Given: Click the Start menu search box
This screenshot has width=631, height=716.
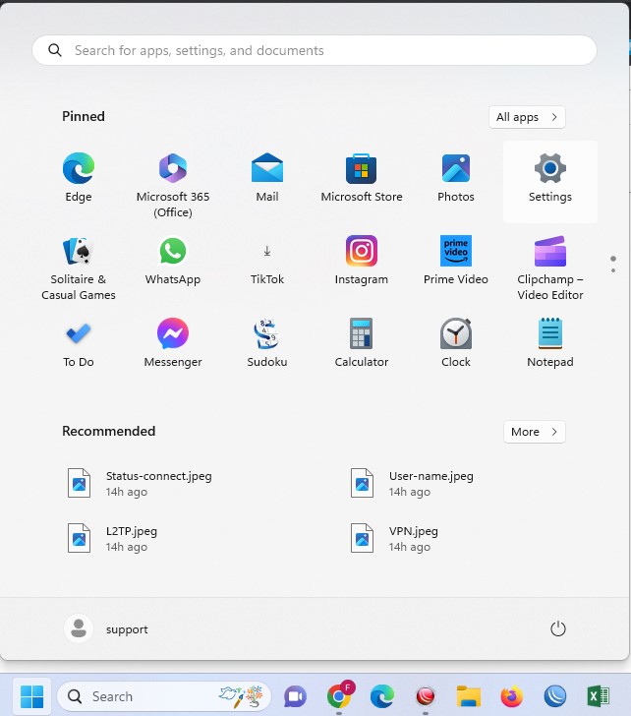Looking at the screenshot, I should [x=315, y=50].
